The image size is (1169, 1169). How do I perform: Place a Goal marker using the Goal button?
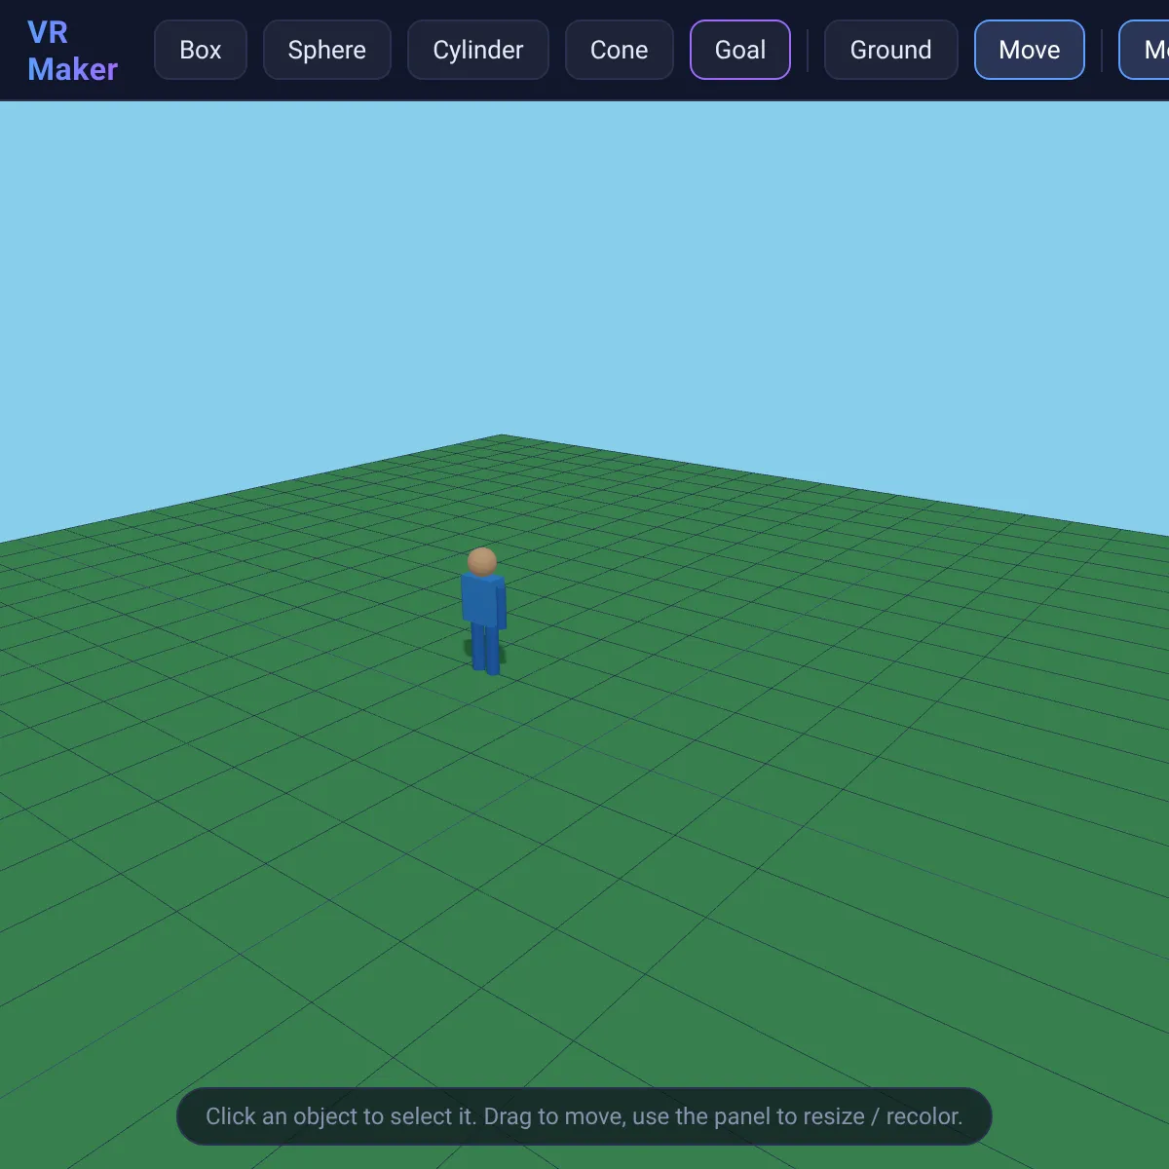tap(740, 50)
